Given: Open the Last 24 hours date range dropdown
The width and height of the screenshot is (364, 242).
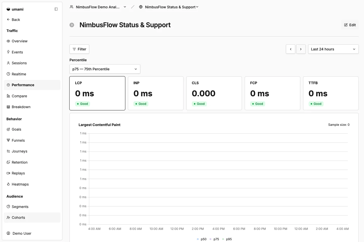Looking at the screenshot, I should 333,49.
